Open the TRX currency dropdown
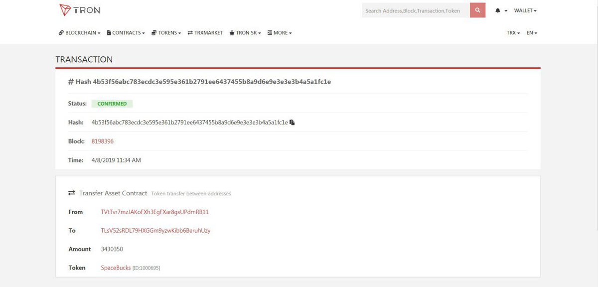Image resolution: width=598 pixels, height=287 pixels. (513, 33)
